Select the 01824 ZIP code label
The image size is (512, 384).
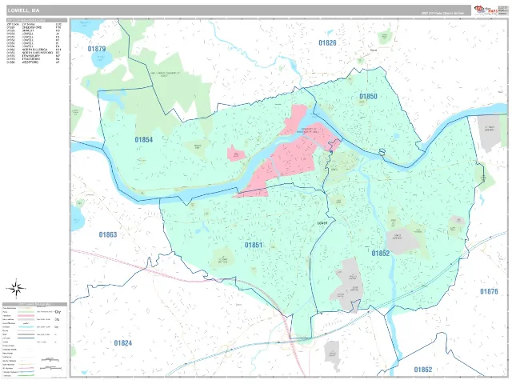coord(122,343)
